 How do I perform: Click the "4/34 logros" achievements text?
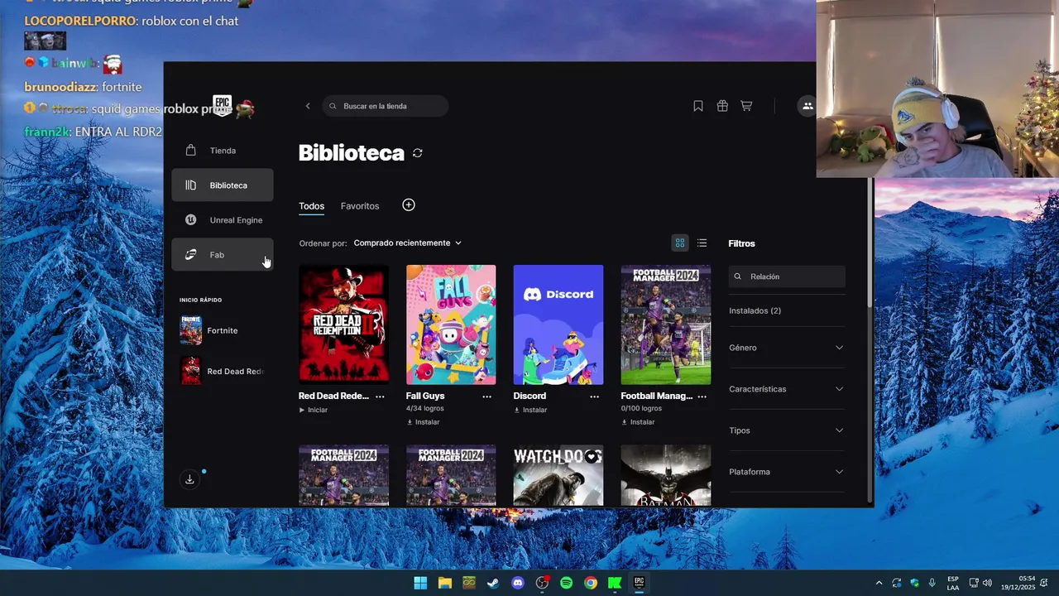[x=425, y=409]
